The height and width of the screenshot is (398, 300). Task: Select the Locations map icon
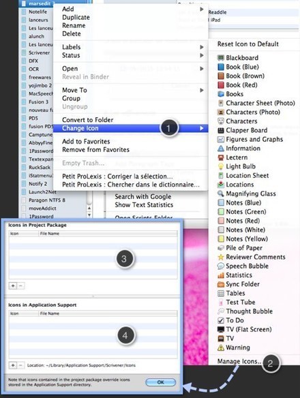tap(235, 185)
